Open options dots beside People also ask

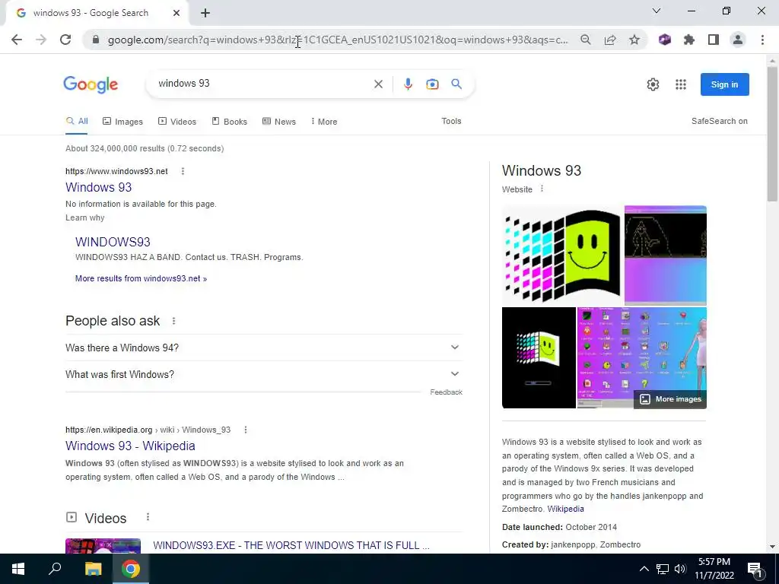click(x=173, y=321)
